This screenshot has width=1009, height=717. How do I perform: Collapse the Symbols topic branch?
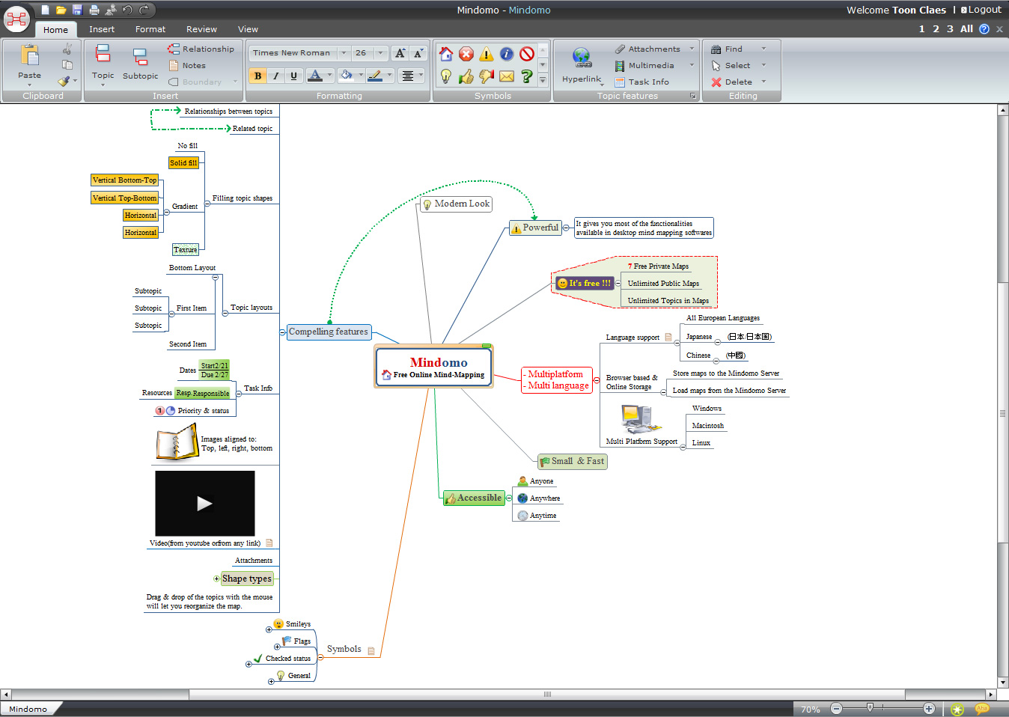pyautogui.click(x=320, y=657)
